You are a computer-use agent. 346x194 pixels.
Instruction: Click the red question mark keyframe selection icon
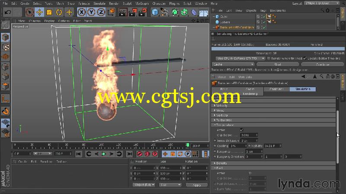(155, 154)
